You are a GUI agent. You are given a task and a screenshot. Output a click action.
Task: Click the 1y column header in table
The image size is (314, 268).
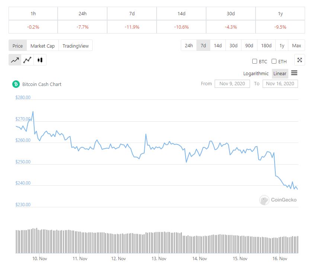pyautogui.click(x=280, y=13)
